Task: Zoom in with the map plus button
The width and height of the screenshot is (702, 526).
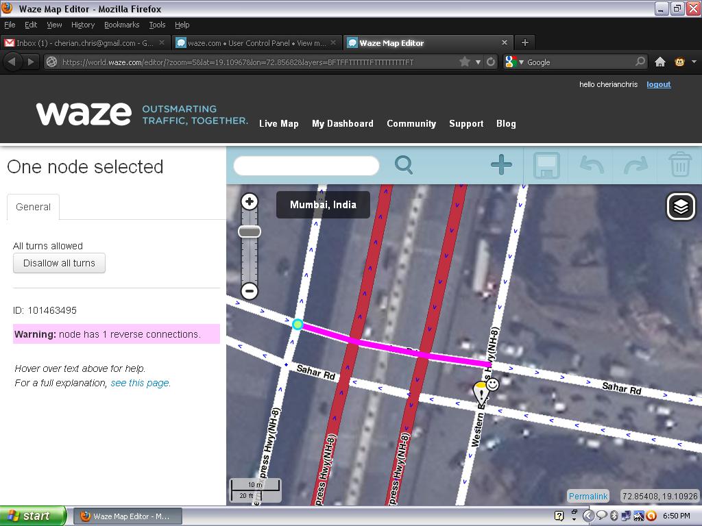Action: 250,201
